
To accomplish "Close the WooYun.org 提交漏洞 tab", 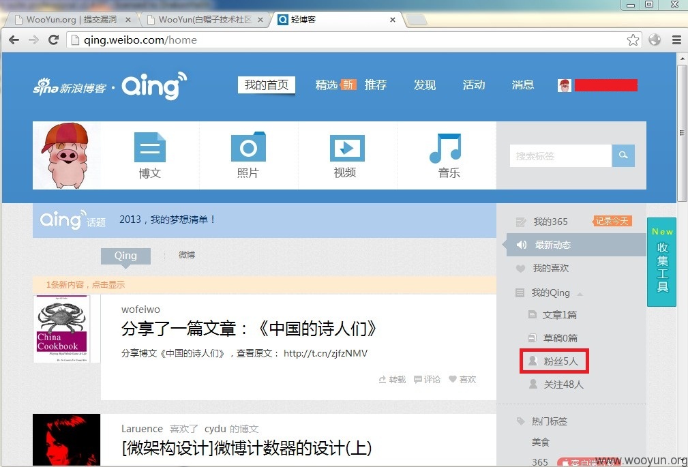I will click(128, 20).
